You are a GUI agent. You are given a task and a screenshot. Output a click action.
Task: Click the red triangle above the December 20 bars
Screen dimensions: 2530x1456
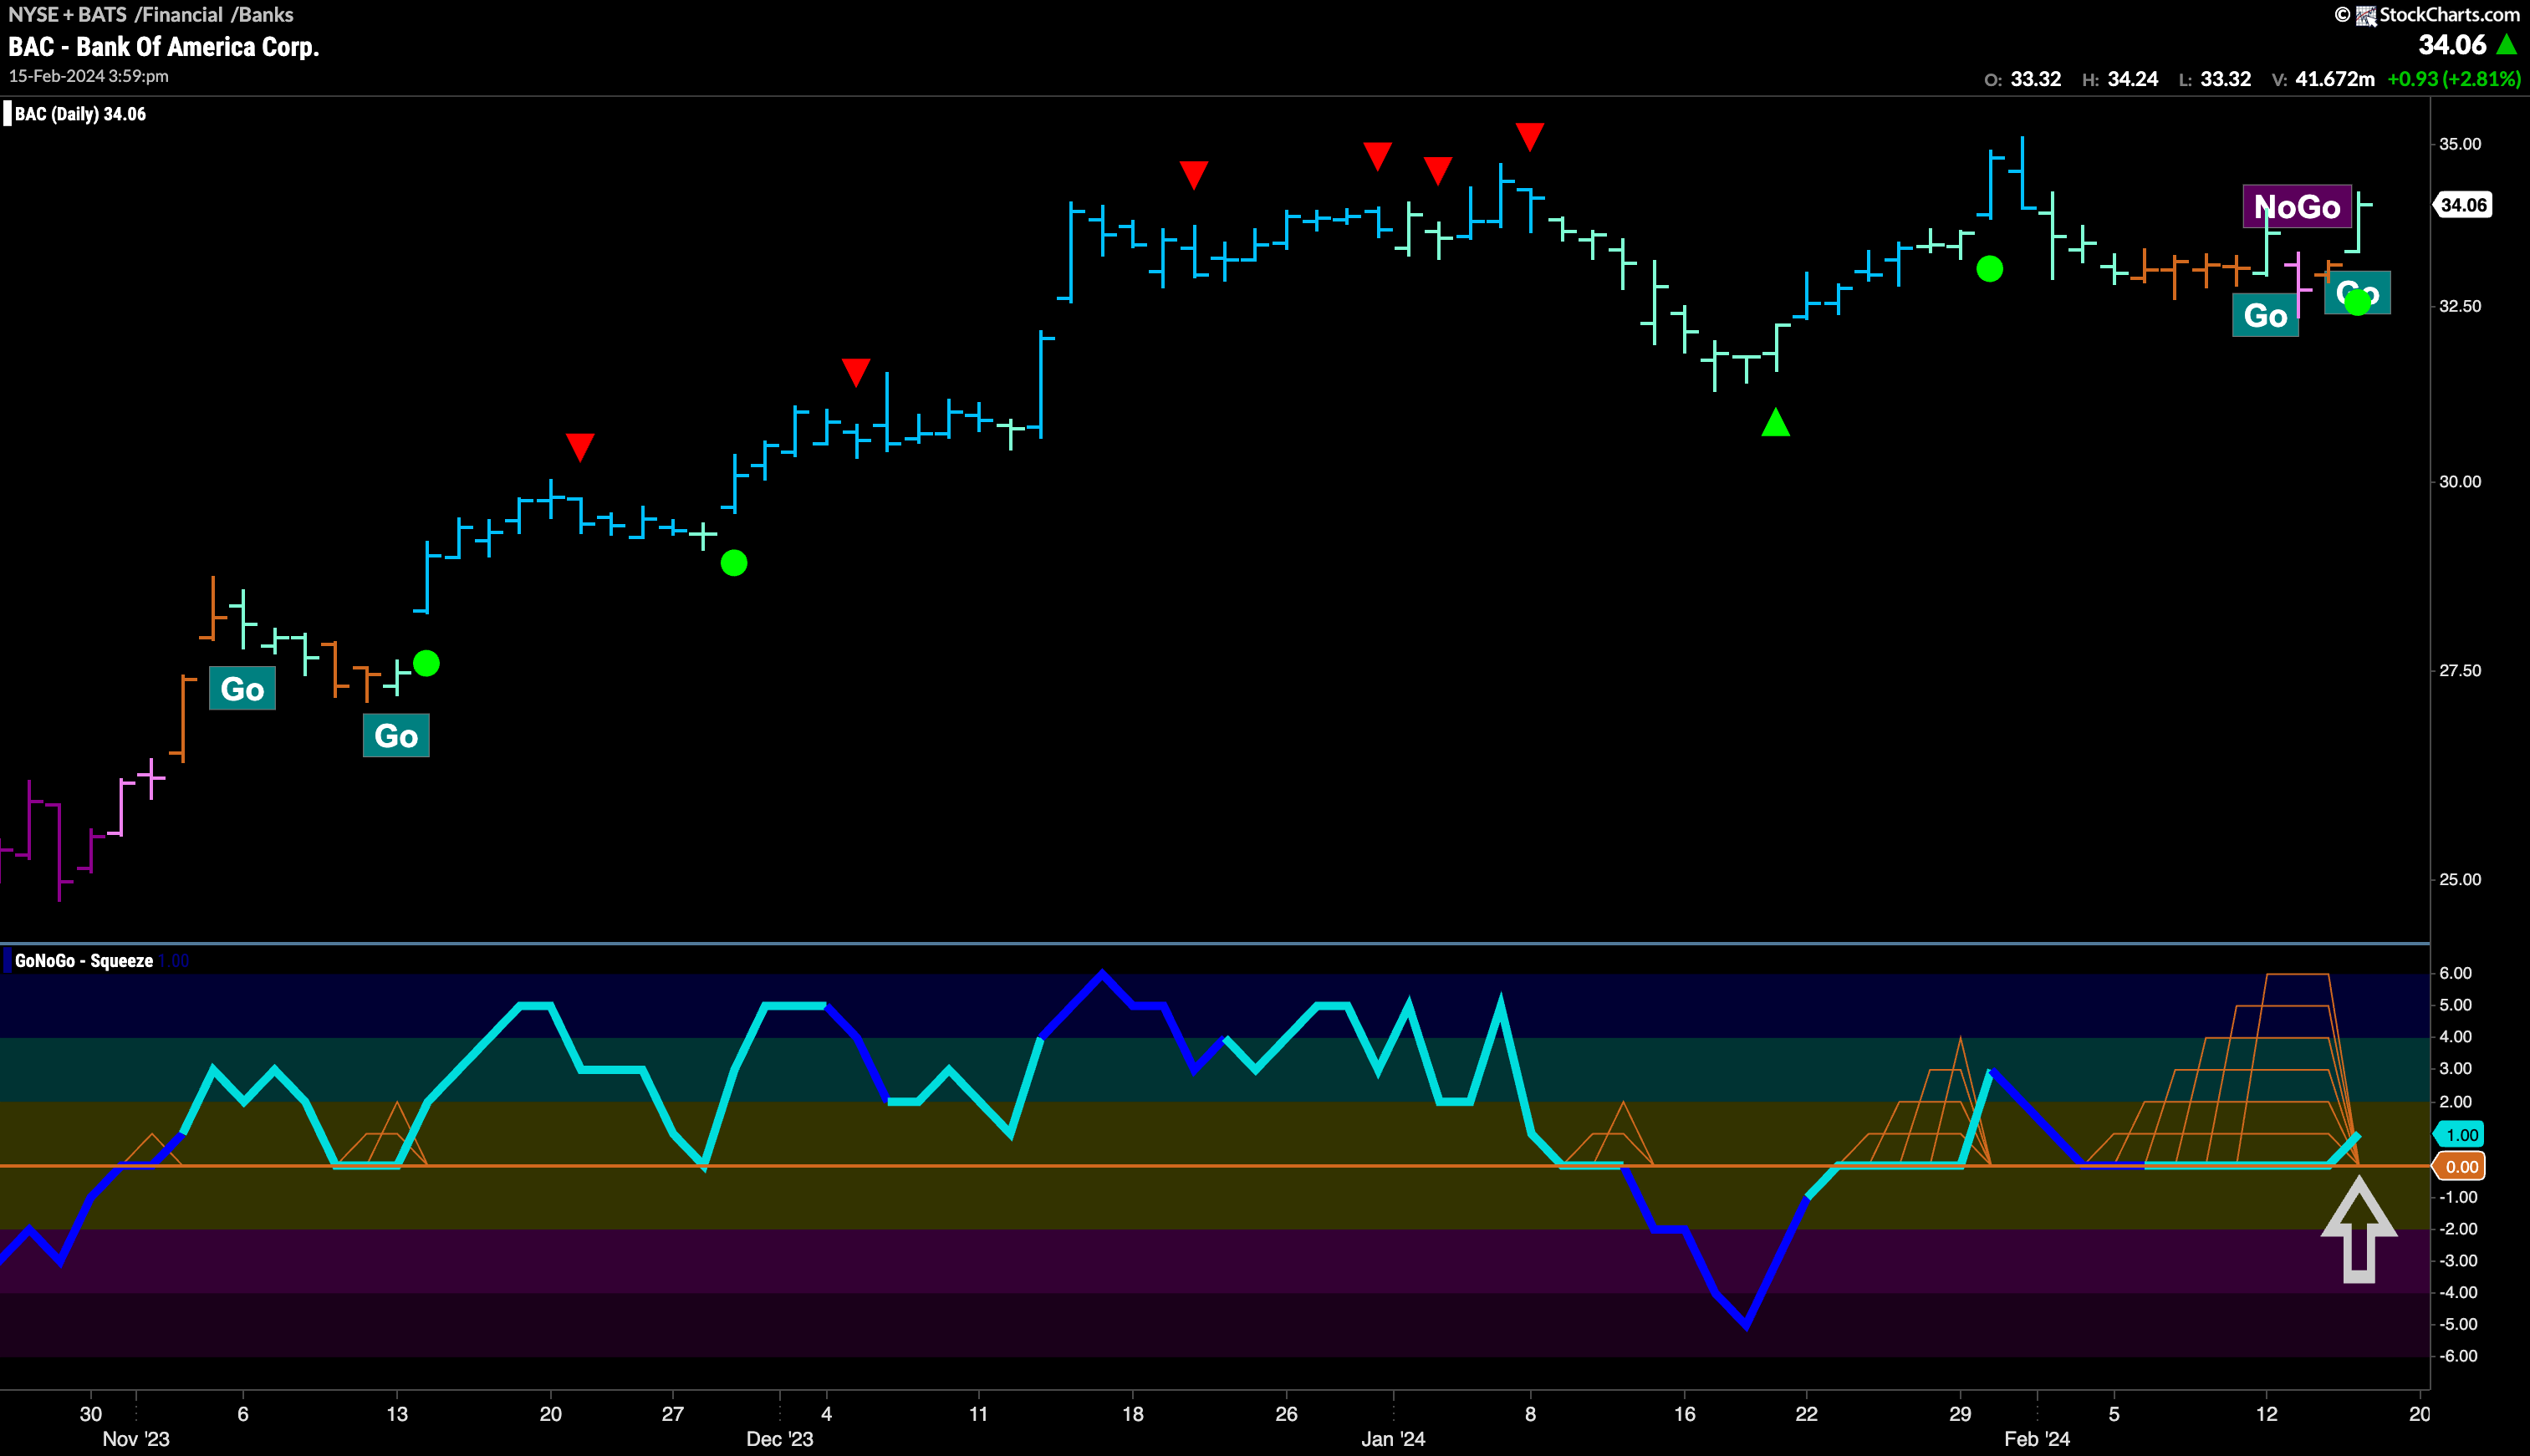(1193, 175)
